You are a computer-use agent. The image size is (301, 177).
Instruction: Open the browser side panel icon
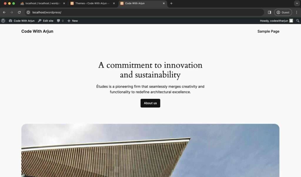tap(270, 12)
